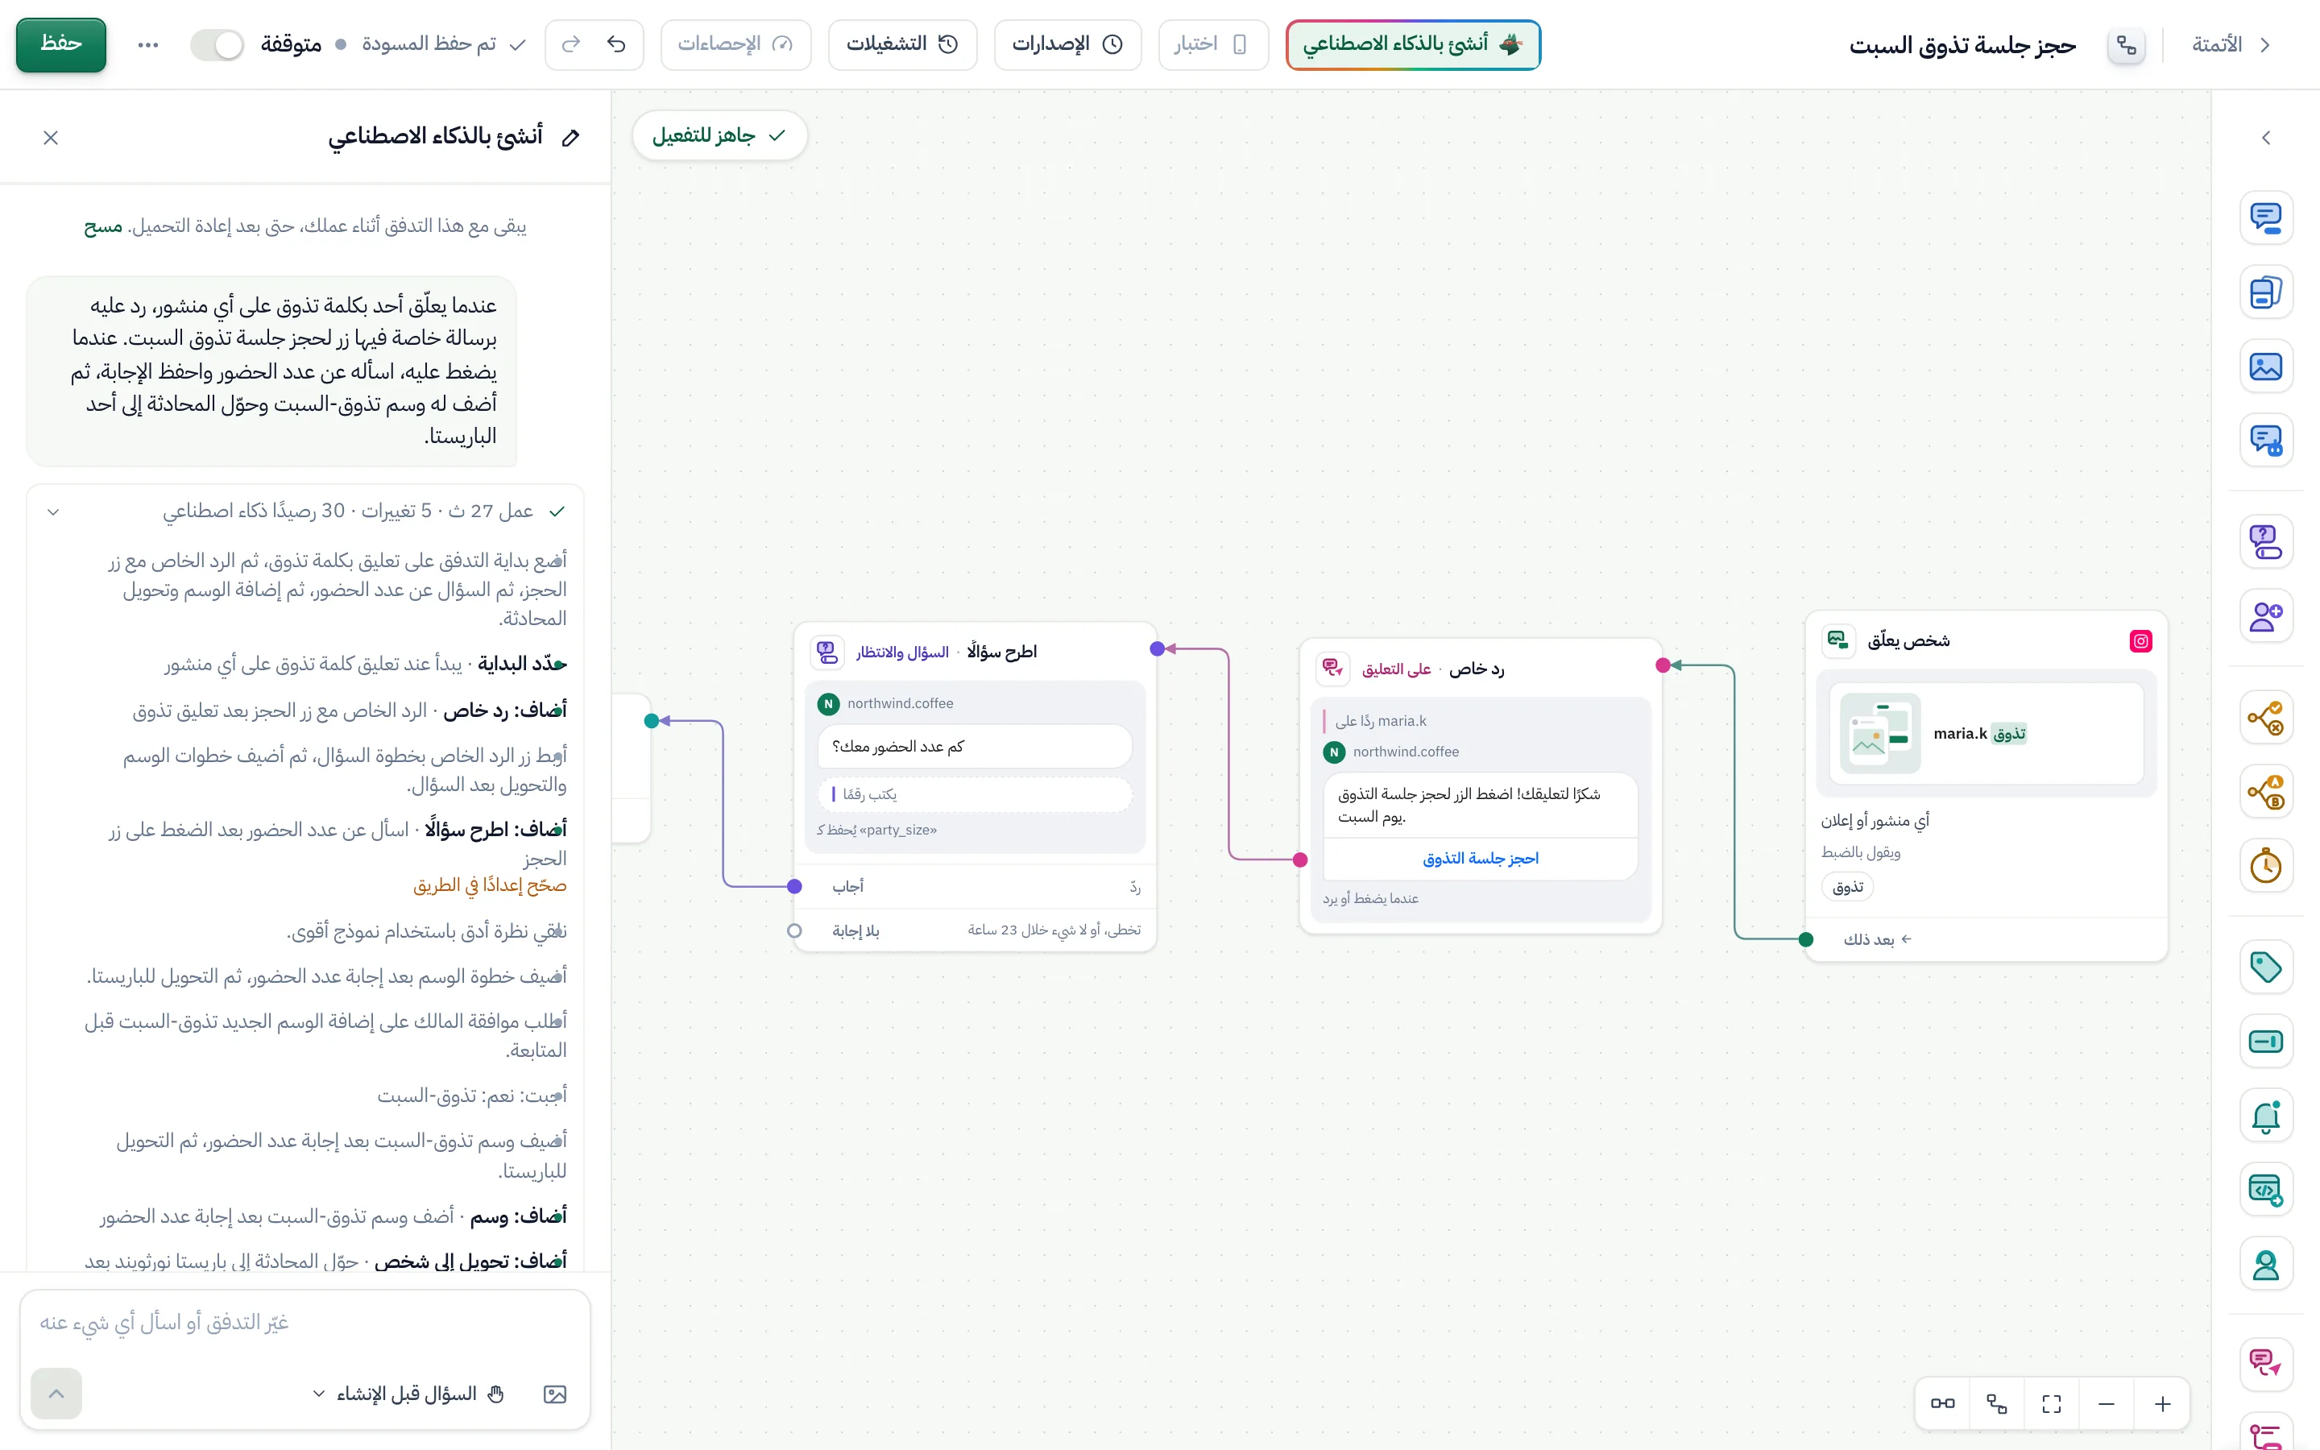2320x1450 pixels.
Task: Add a wait timer step
Action: click(x=2265, y=866)
